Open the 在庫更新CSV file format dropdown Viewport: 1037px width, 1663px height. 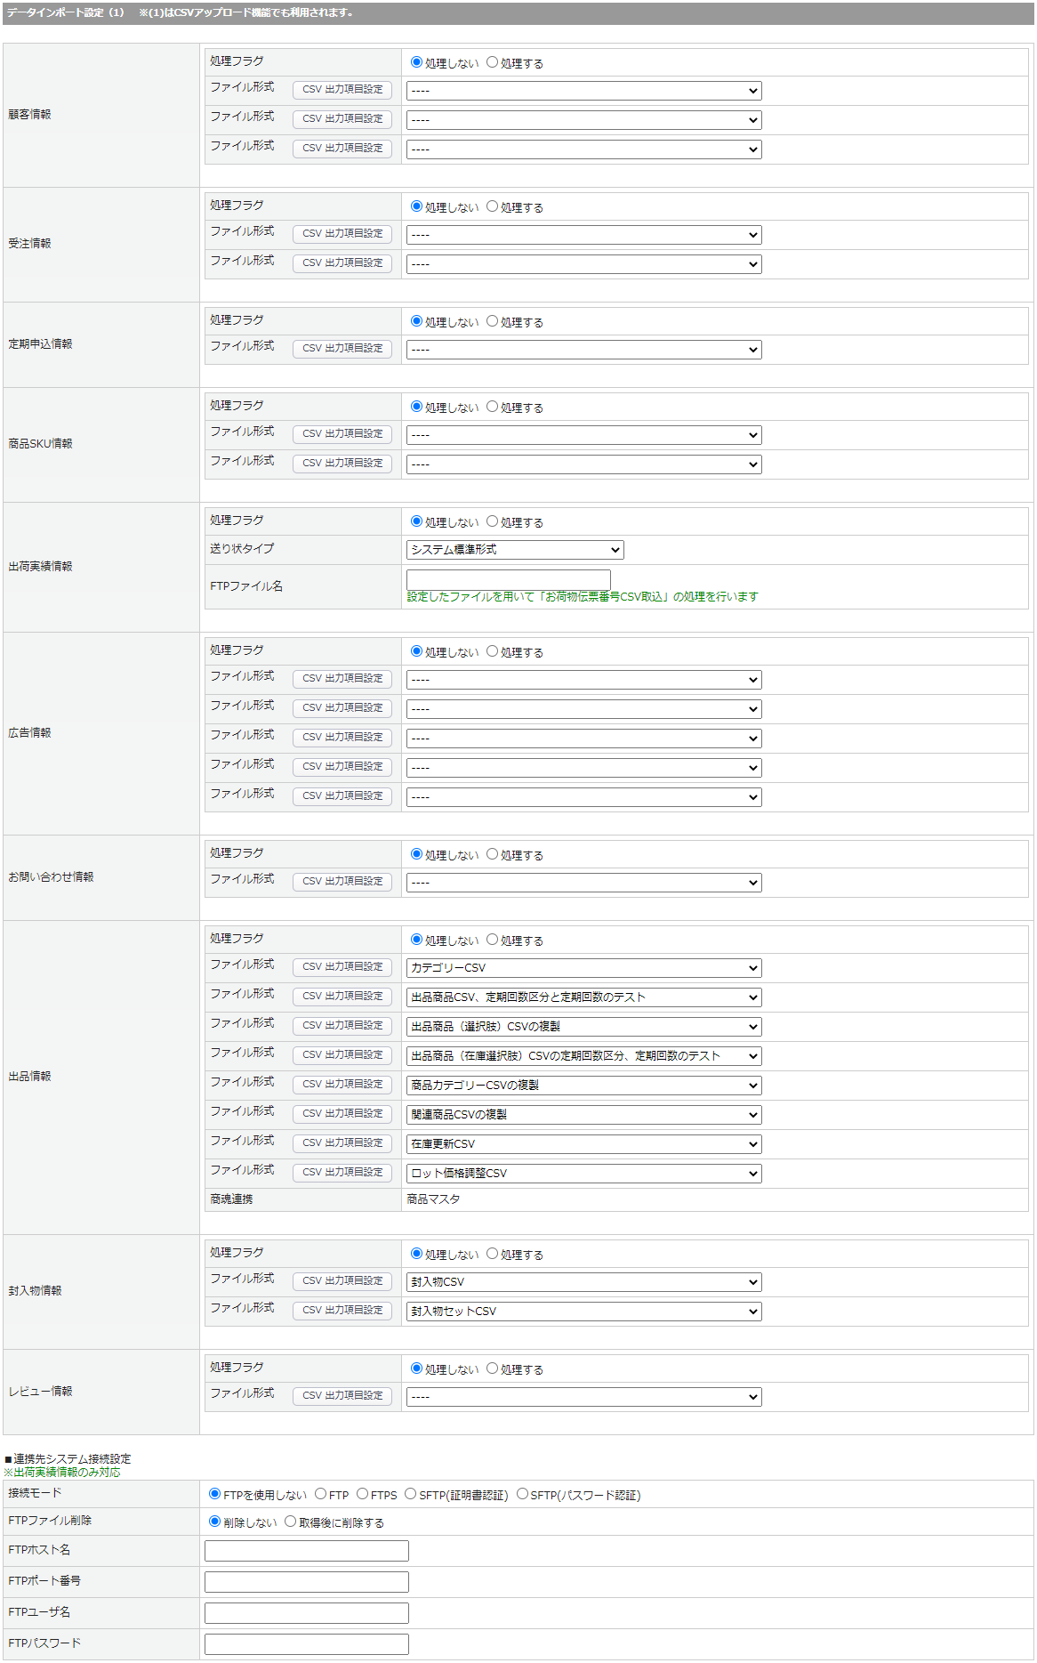coord(583,1144)
